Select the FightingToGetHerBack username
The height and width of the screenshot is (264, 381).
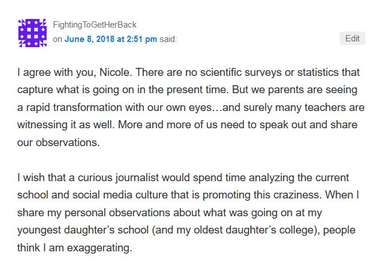pyautogui.click(x=95, y=25)
